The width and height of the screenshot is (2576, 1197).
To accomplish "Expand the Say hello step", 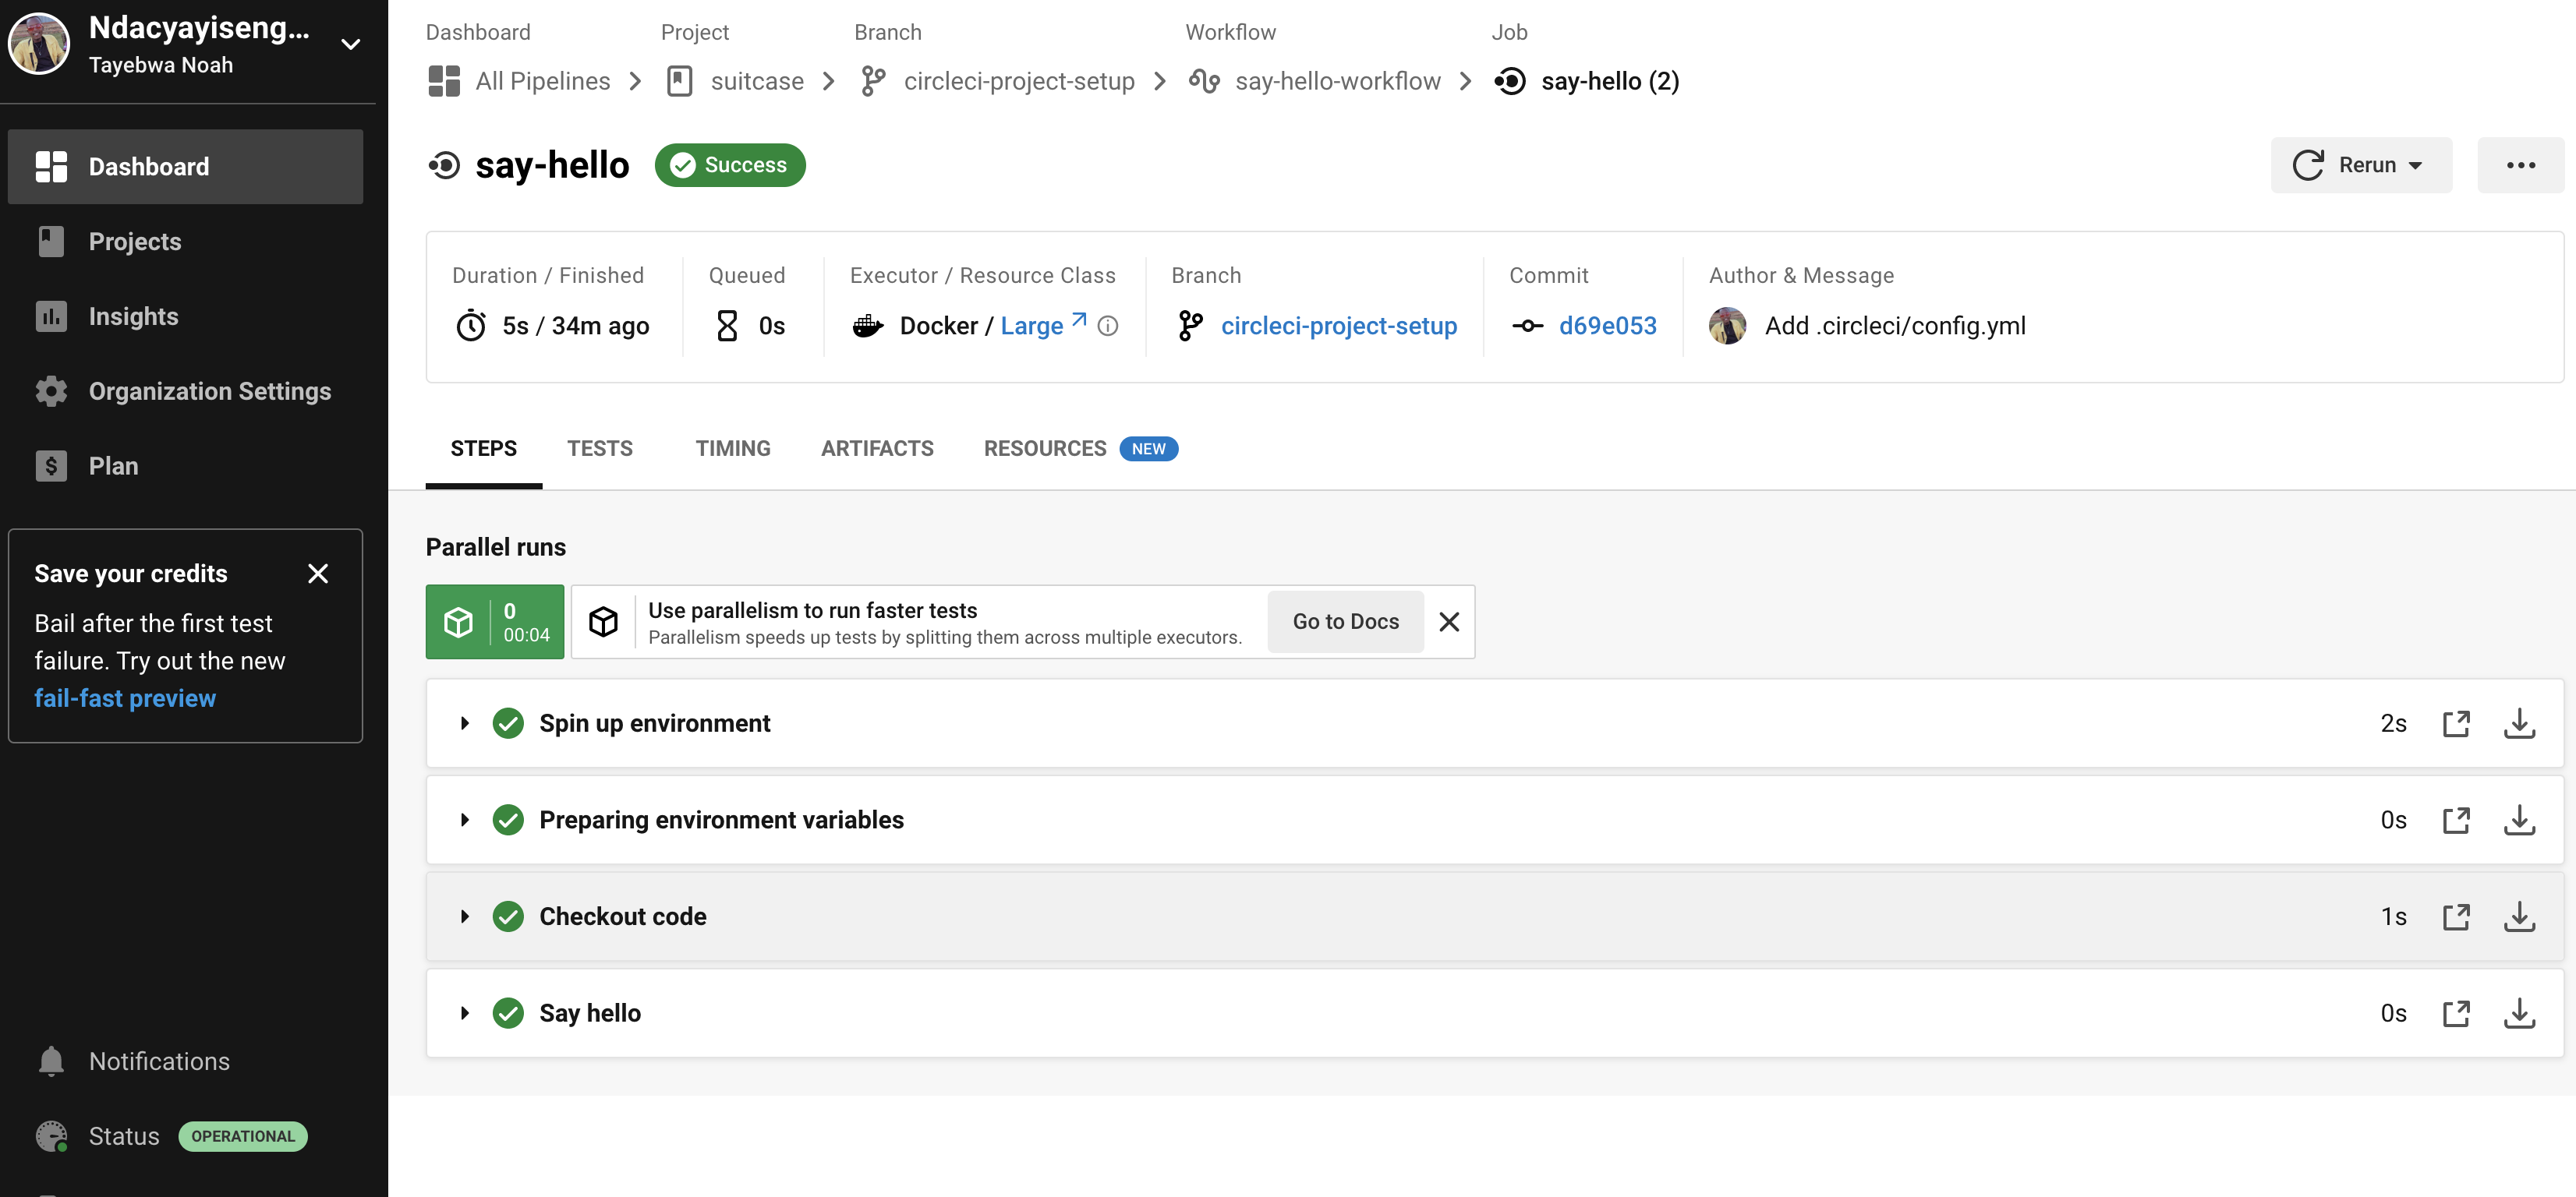I will coord(465,1013).
